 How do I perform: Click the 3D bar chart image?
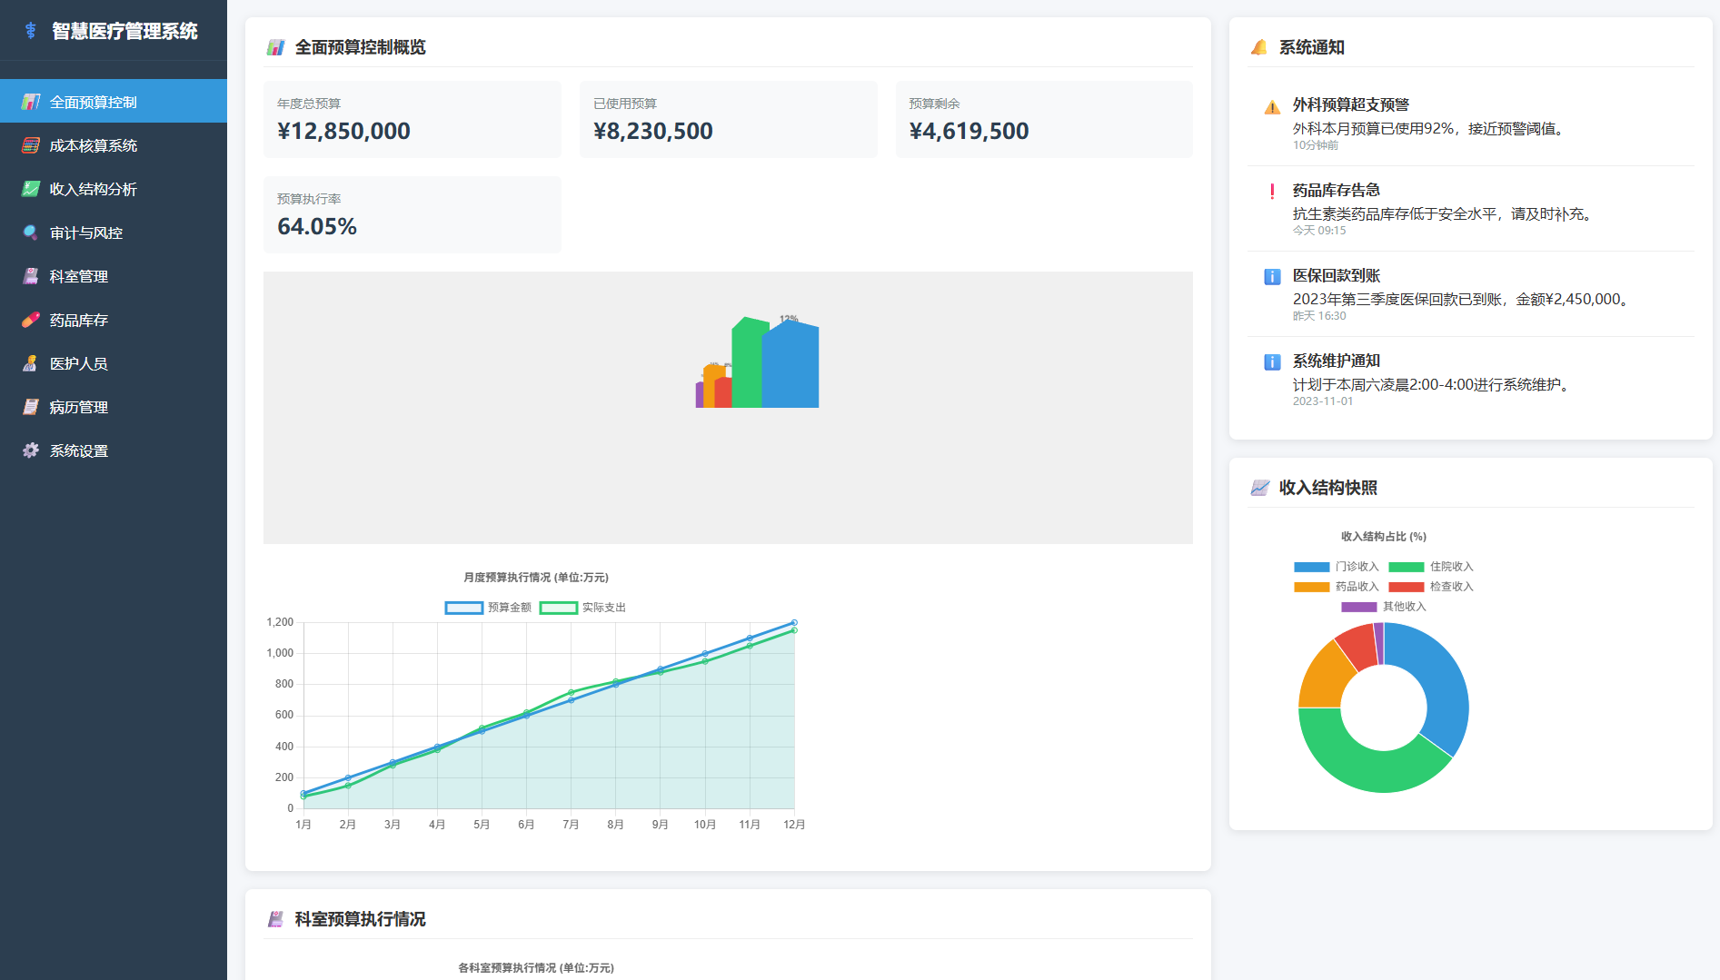[x=757, y=363]
